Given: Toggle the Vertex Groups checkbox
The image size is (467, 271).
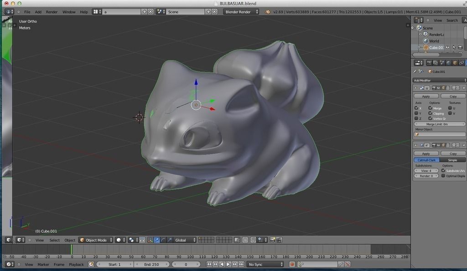Looking at the screenshot, I should pyautogui.click(x=430, y=118).
